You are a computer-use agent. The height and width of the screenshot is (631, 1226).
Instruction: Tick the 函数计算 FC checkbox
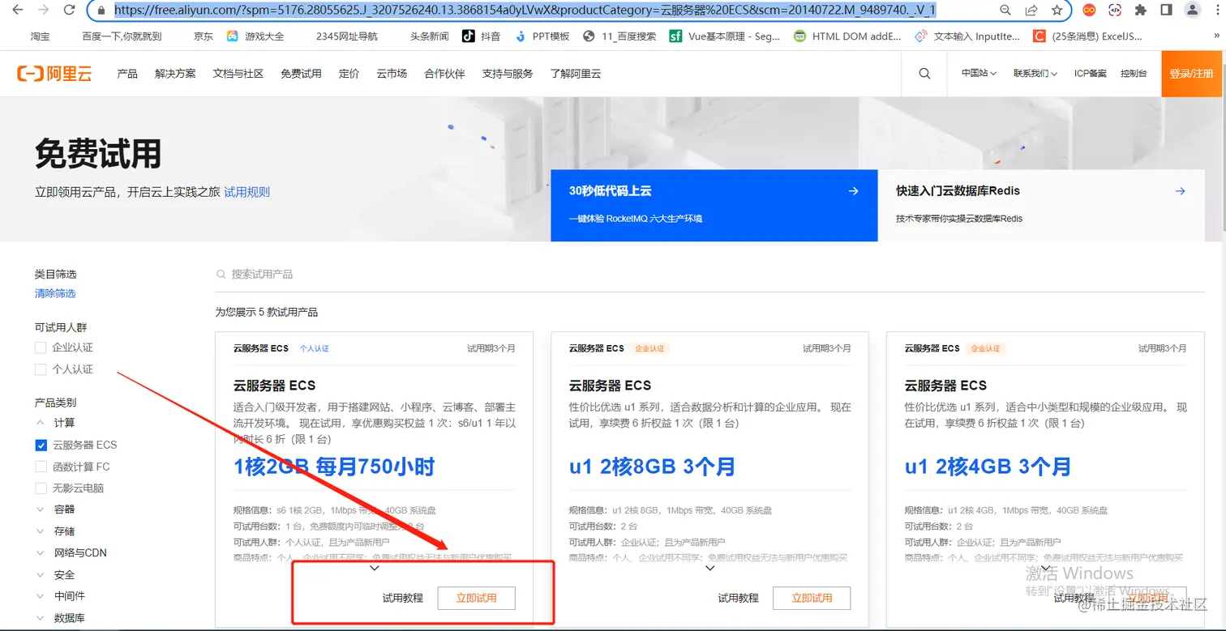tap(41, 467)
